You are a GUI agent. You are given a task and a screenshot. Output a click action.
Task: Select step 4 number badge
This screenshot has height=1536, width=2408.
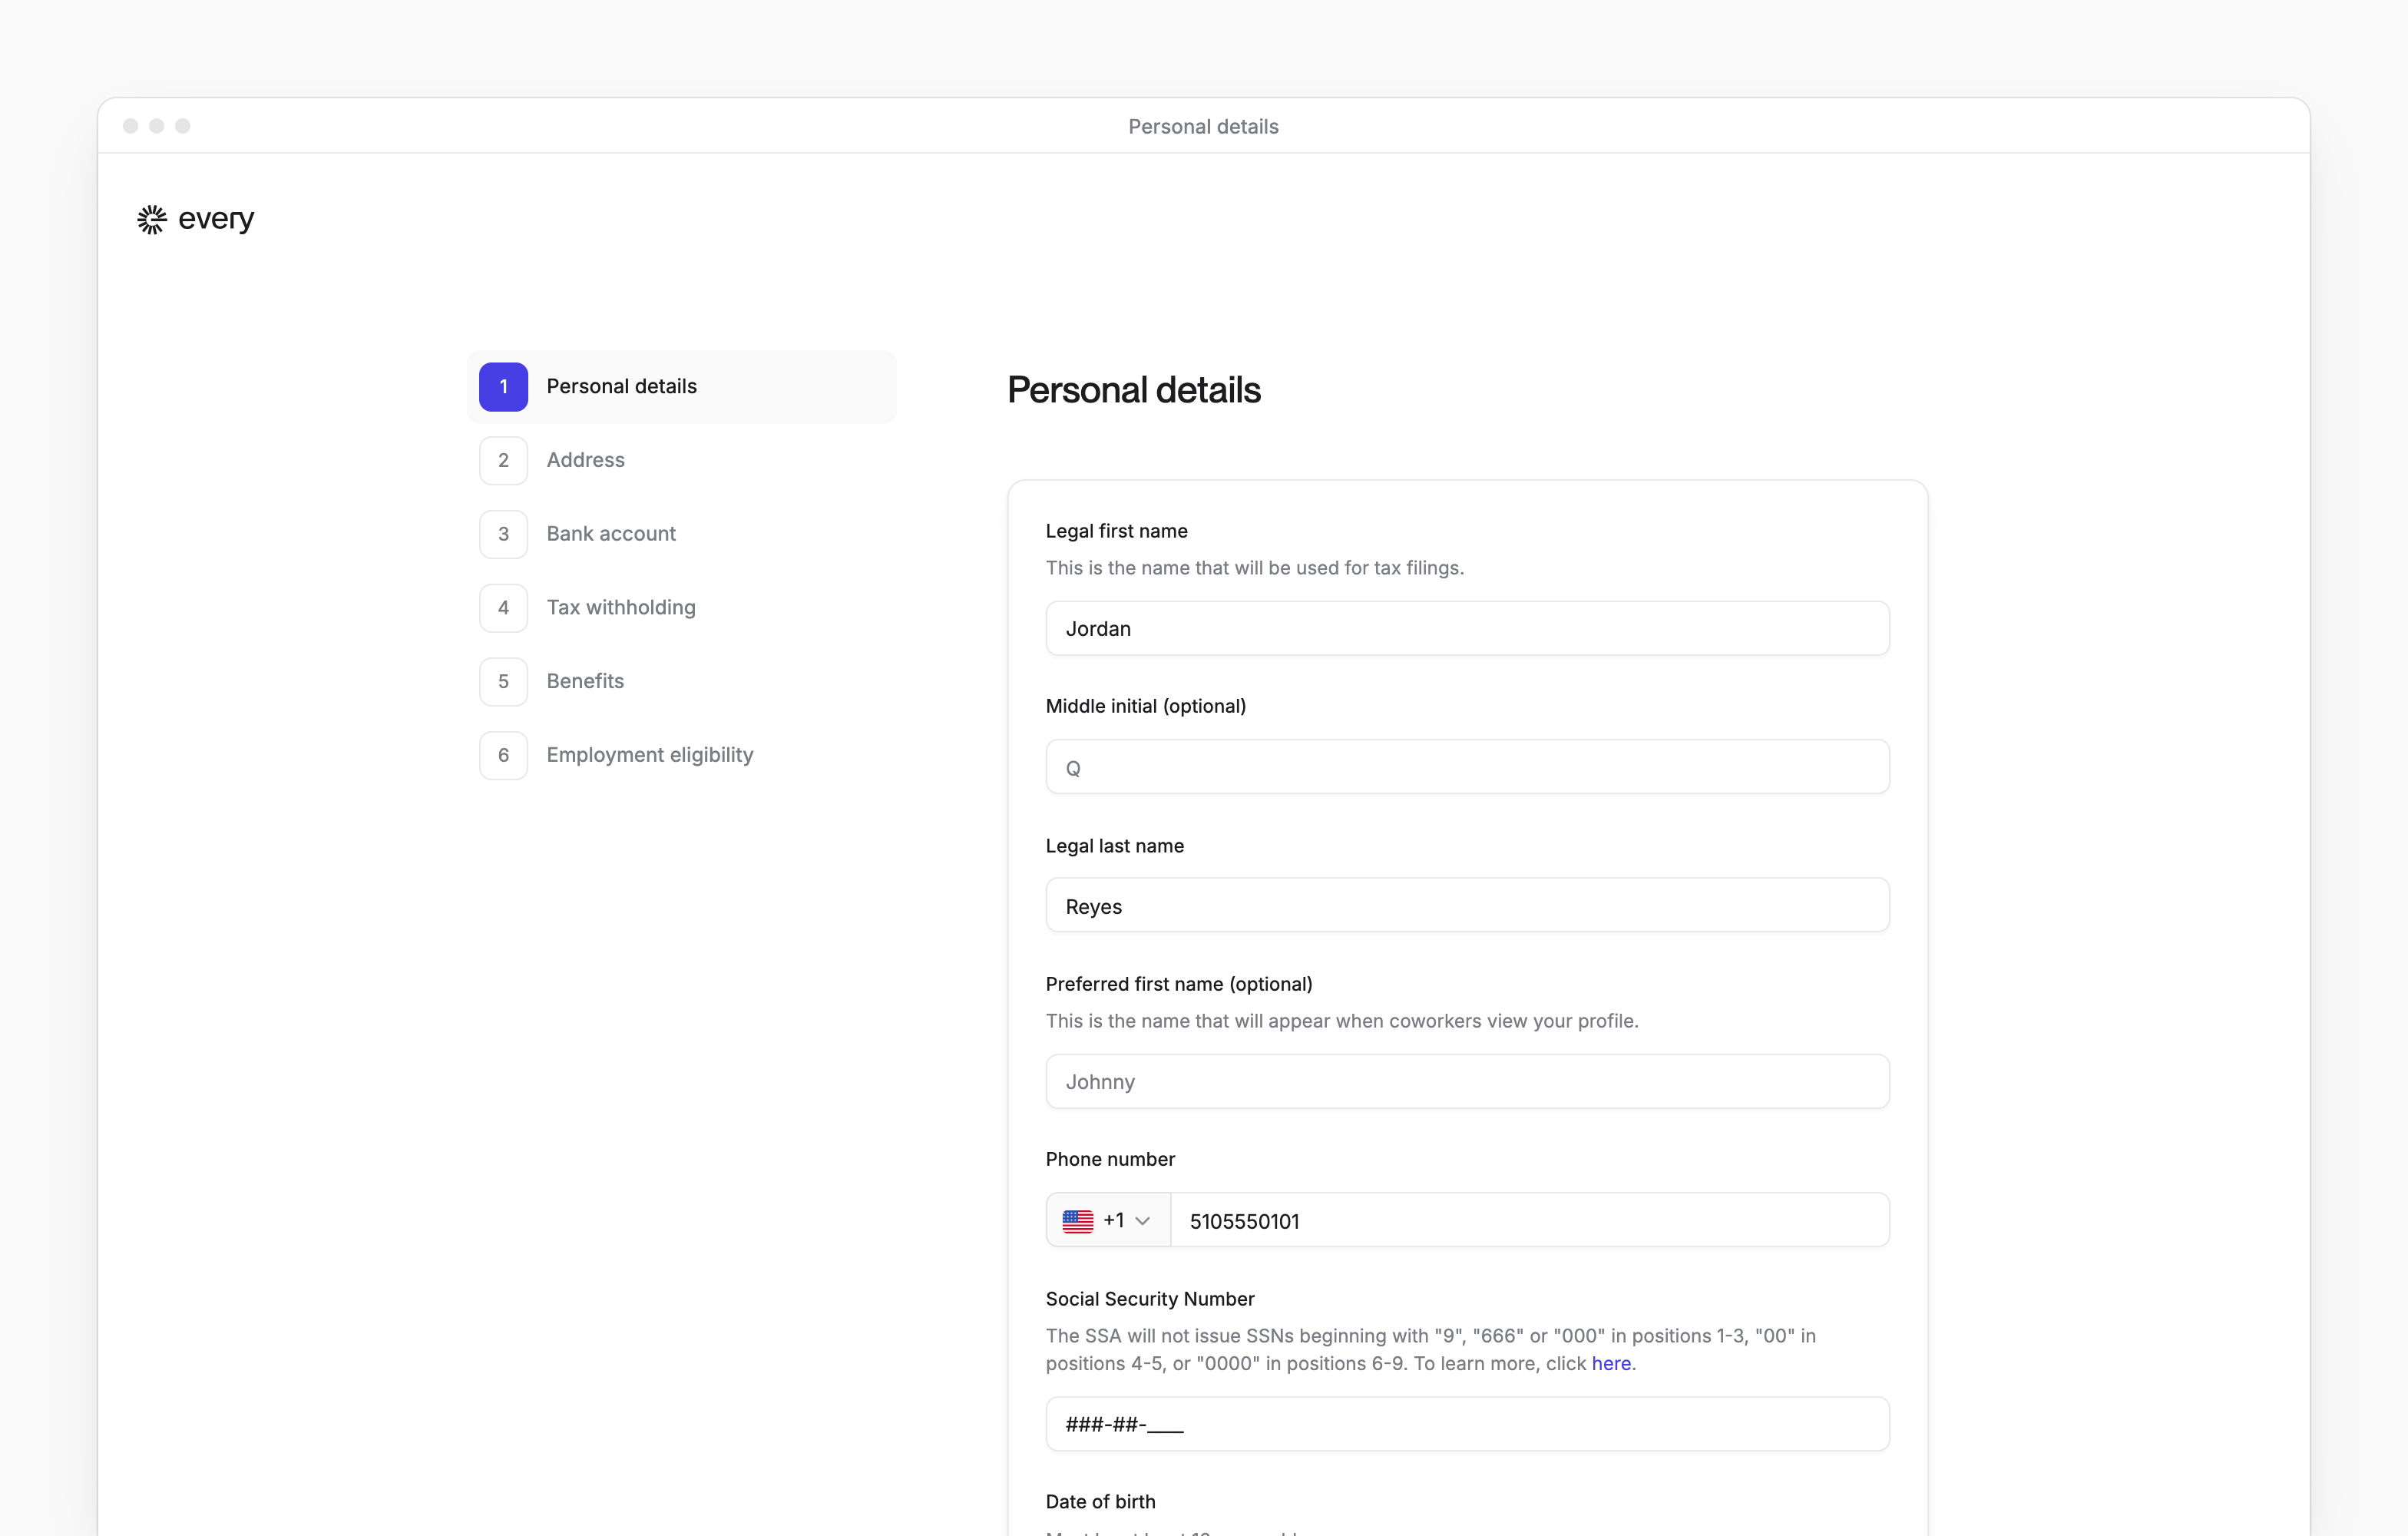pyautogui.click(x=503, y=608)
